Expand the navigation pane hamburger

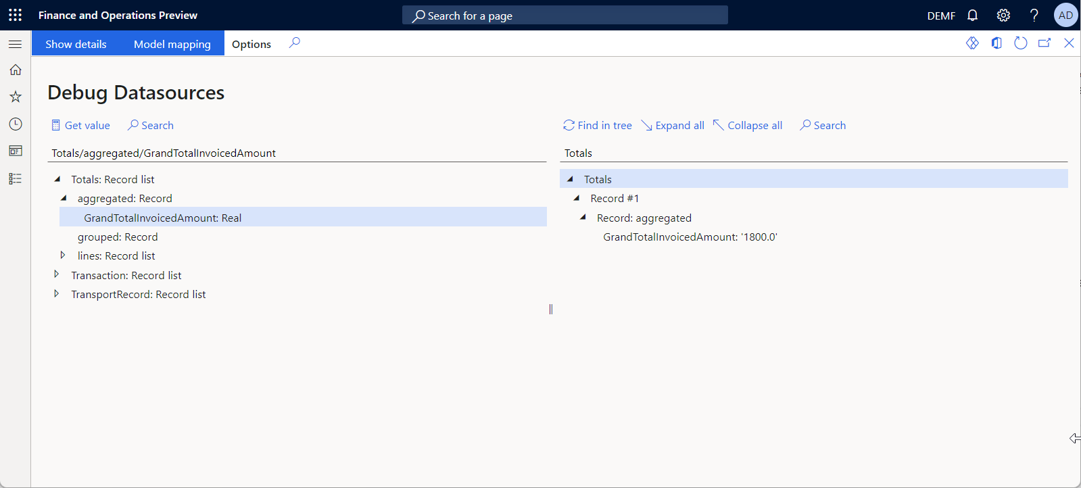pos(15,44)
